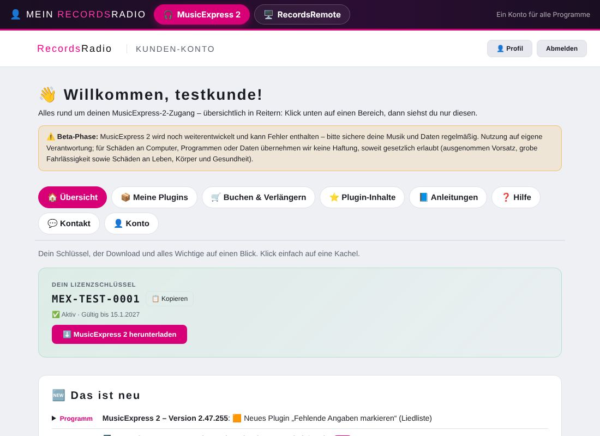This screenshot has height=436, width=600.
Task: Go to Buchen & Verlängern tab
Action: coord(259,197)
